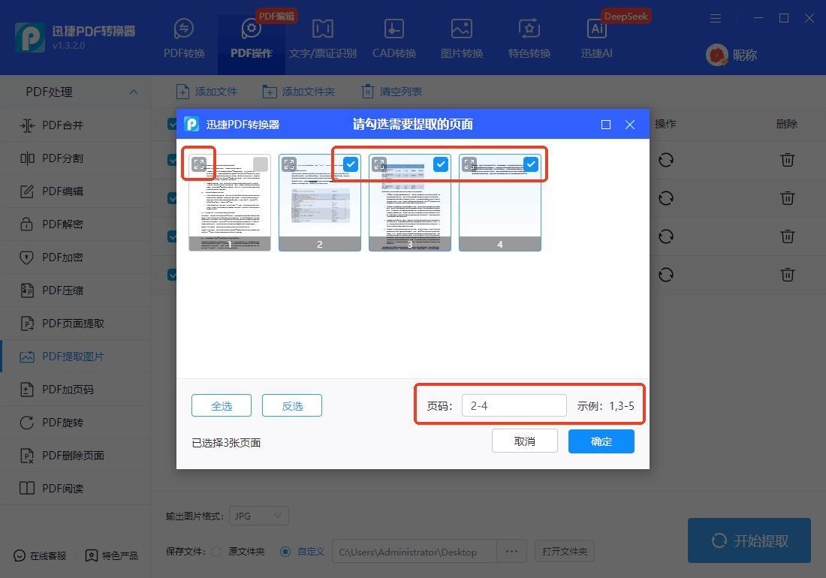Click the browse ellipsis button for save path
The image size is (826, 578).
(511, 552)
